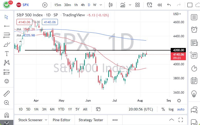Click the replay rewind icon

(x=159, y=5)
